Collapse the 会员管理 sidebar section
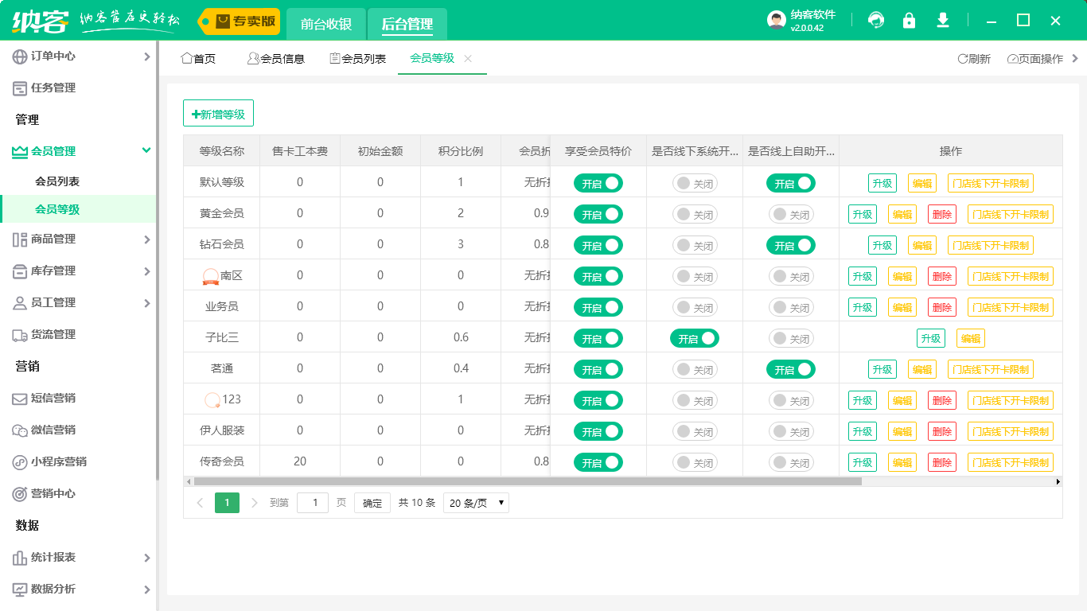Image resolution: width=1087 pixels, height=611 pixels. coord(79,150)
